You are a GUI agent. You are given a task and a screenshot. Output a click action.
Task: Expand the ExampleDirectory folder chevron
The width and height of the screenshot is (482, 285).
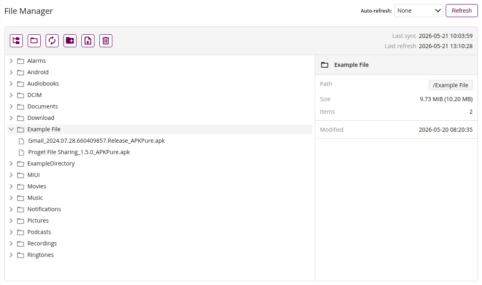click(x=11, y=163)
